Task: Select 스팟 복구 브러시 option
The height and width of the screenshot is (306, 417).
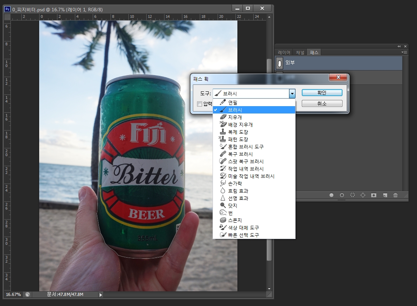Action: (x=254, y=162)
